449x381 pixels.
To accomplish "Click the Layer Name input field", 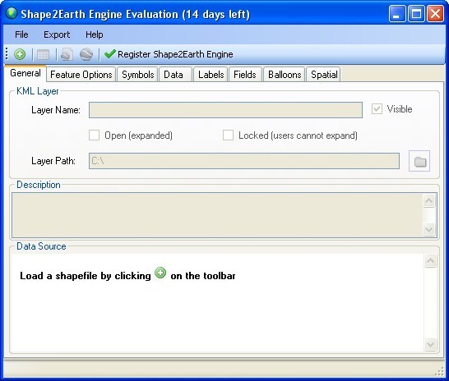I will tap(225, 110).
